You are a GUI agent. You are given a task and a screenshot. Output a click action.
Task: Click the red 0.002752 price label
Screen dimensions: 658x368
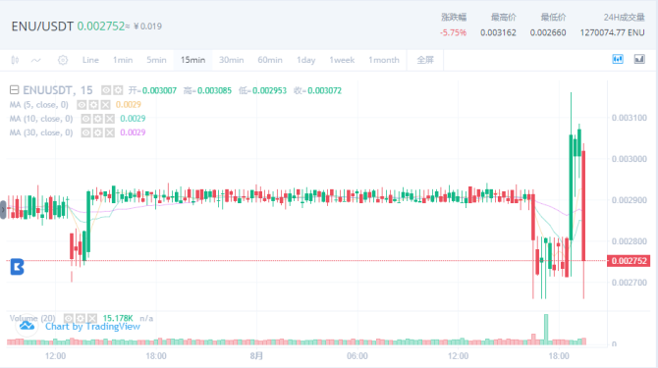click(x=629, y=261)
